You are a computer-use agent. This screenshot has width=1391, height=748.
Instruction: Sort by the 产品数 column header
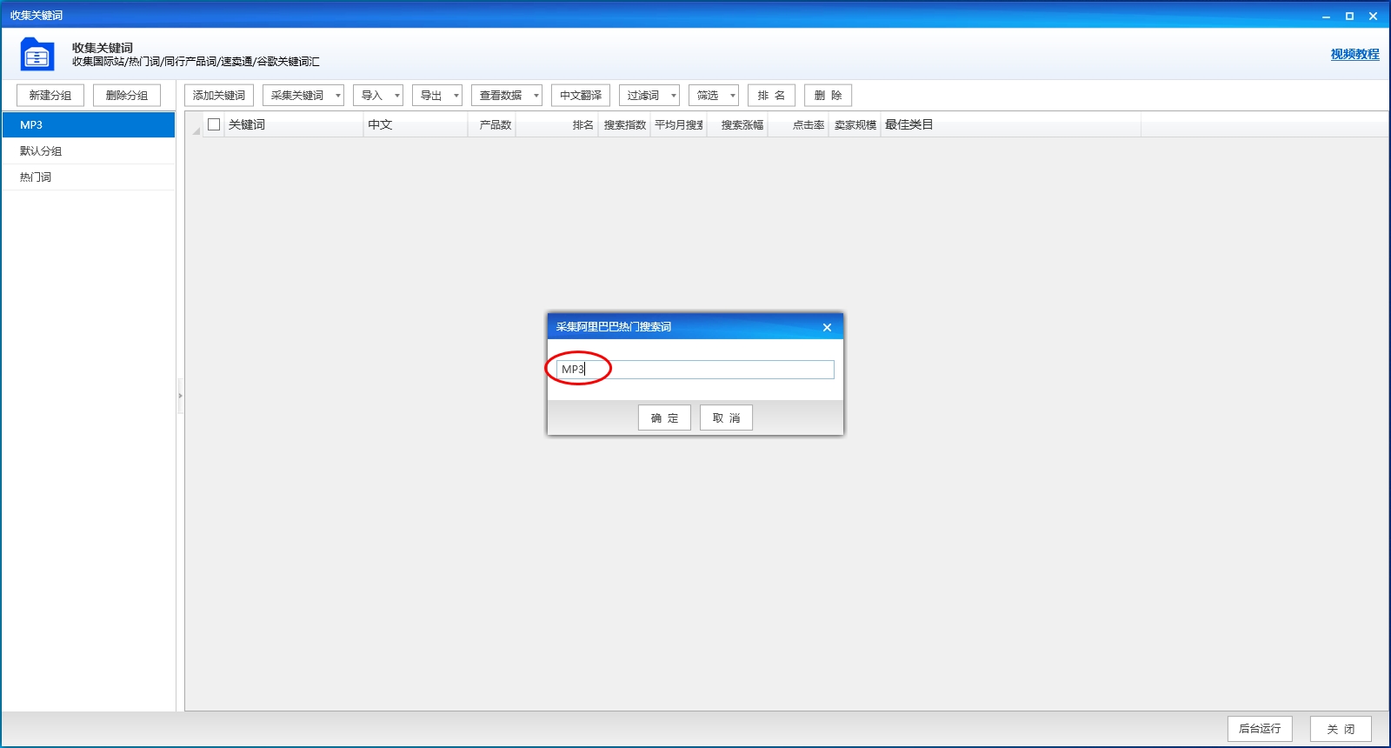point(492,124)
